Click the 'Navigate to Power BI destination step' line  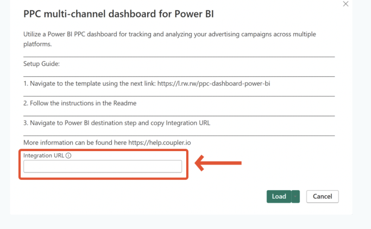[x=117, y=123]
